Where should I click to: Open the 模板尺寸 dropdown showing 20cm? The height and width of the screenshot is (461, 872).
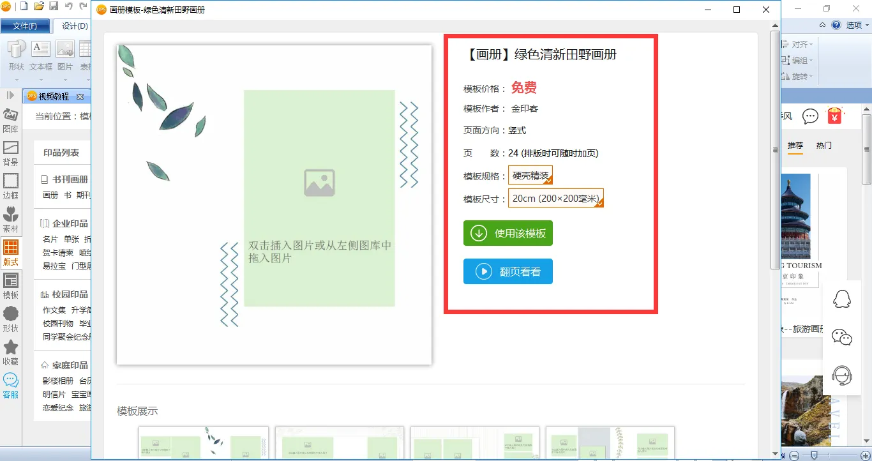[x=556, y=199]
